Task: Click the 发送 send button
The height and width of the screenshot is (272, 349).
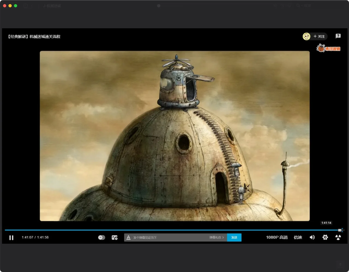Action: [x=234, y=237]
